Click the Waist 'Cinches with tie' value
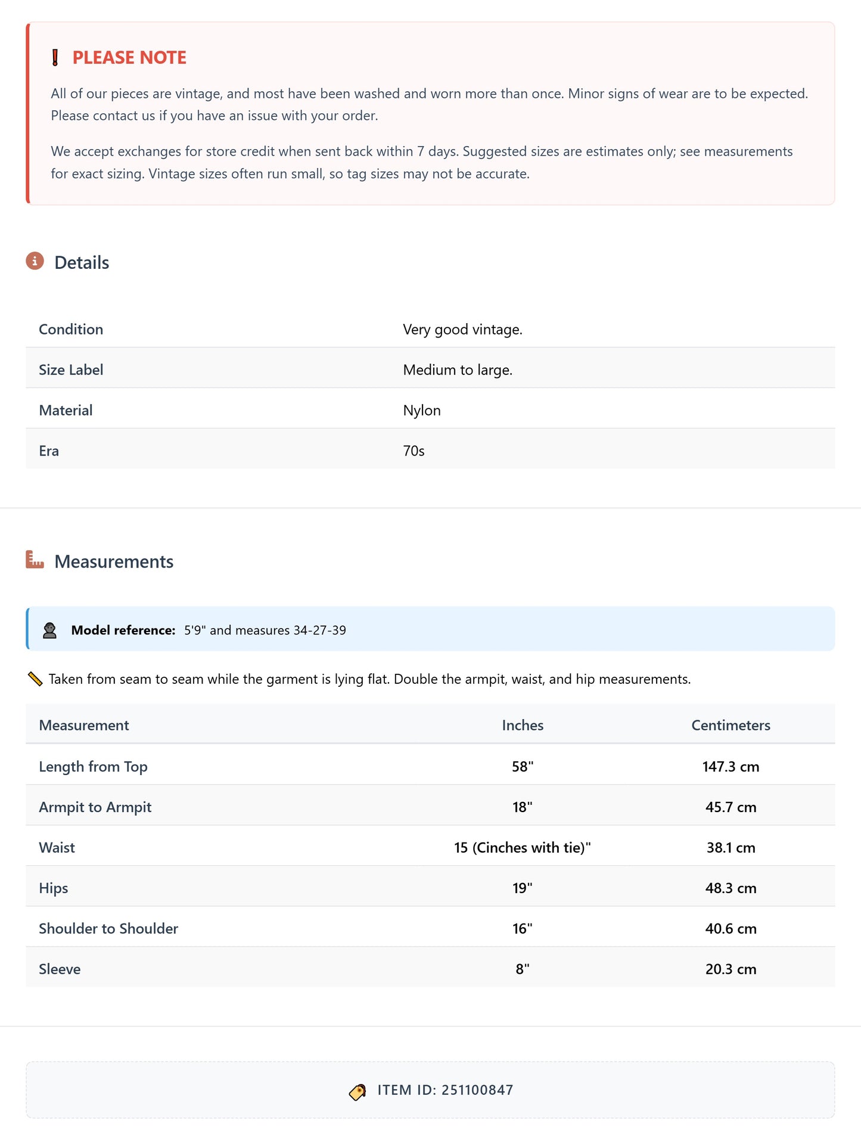This screenshot has width=861, height=1140. click(x=523, y=848)
